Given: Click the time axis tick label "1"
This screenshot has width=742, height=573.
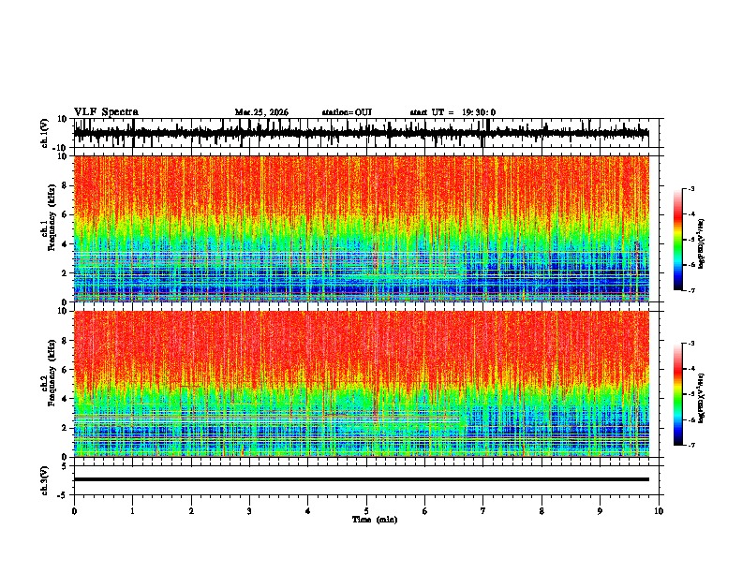Looking at the screenshot, I should [132, 511].
